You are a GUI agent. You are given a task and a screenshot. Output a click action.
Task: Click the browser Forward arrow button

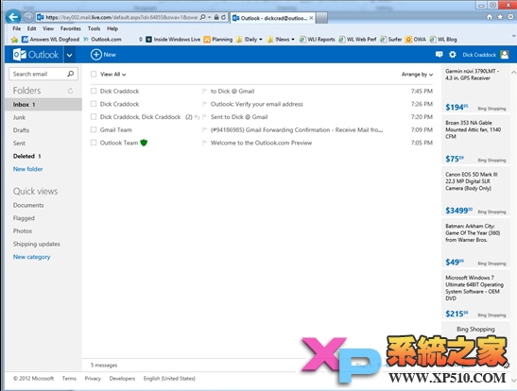(28, 17)
